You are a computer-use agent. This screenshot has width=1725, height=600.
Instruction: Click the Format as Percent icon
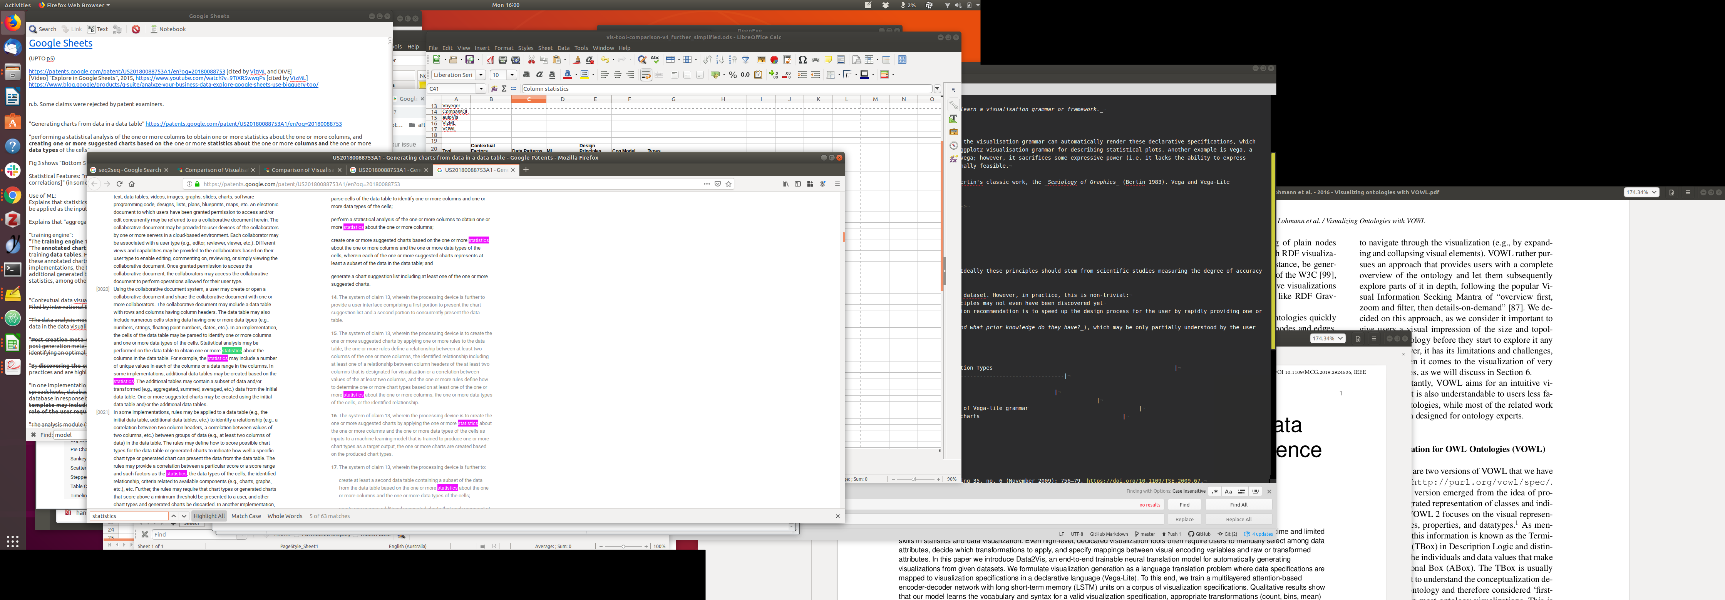point(733,75)
